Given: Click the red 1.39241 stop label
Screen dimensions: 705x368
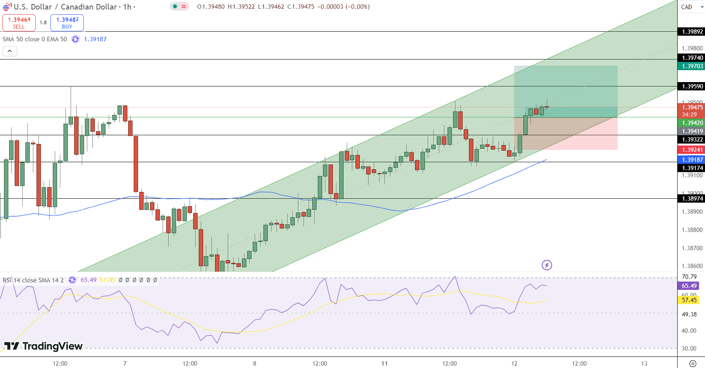Looking at the screenshot, I should tap(692, 150).
